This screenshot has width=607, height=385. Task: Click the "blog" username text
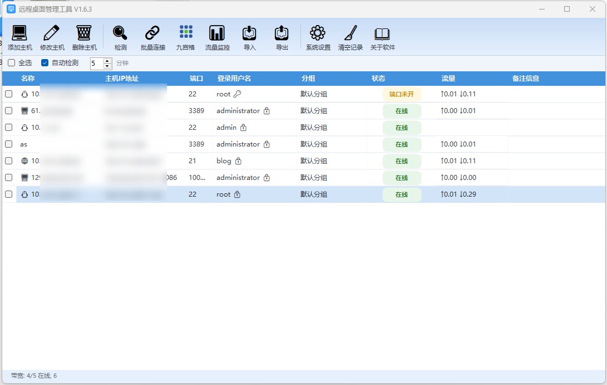[x=224, y=161]
